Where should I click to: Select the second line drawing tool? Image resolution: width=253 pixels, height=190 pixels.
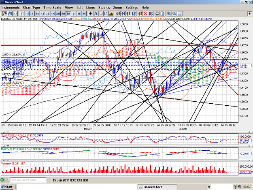123,13
